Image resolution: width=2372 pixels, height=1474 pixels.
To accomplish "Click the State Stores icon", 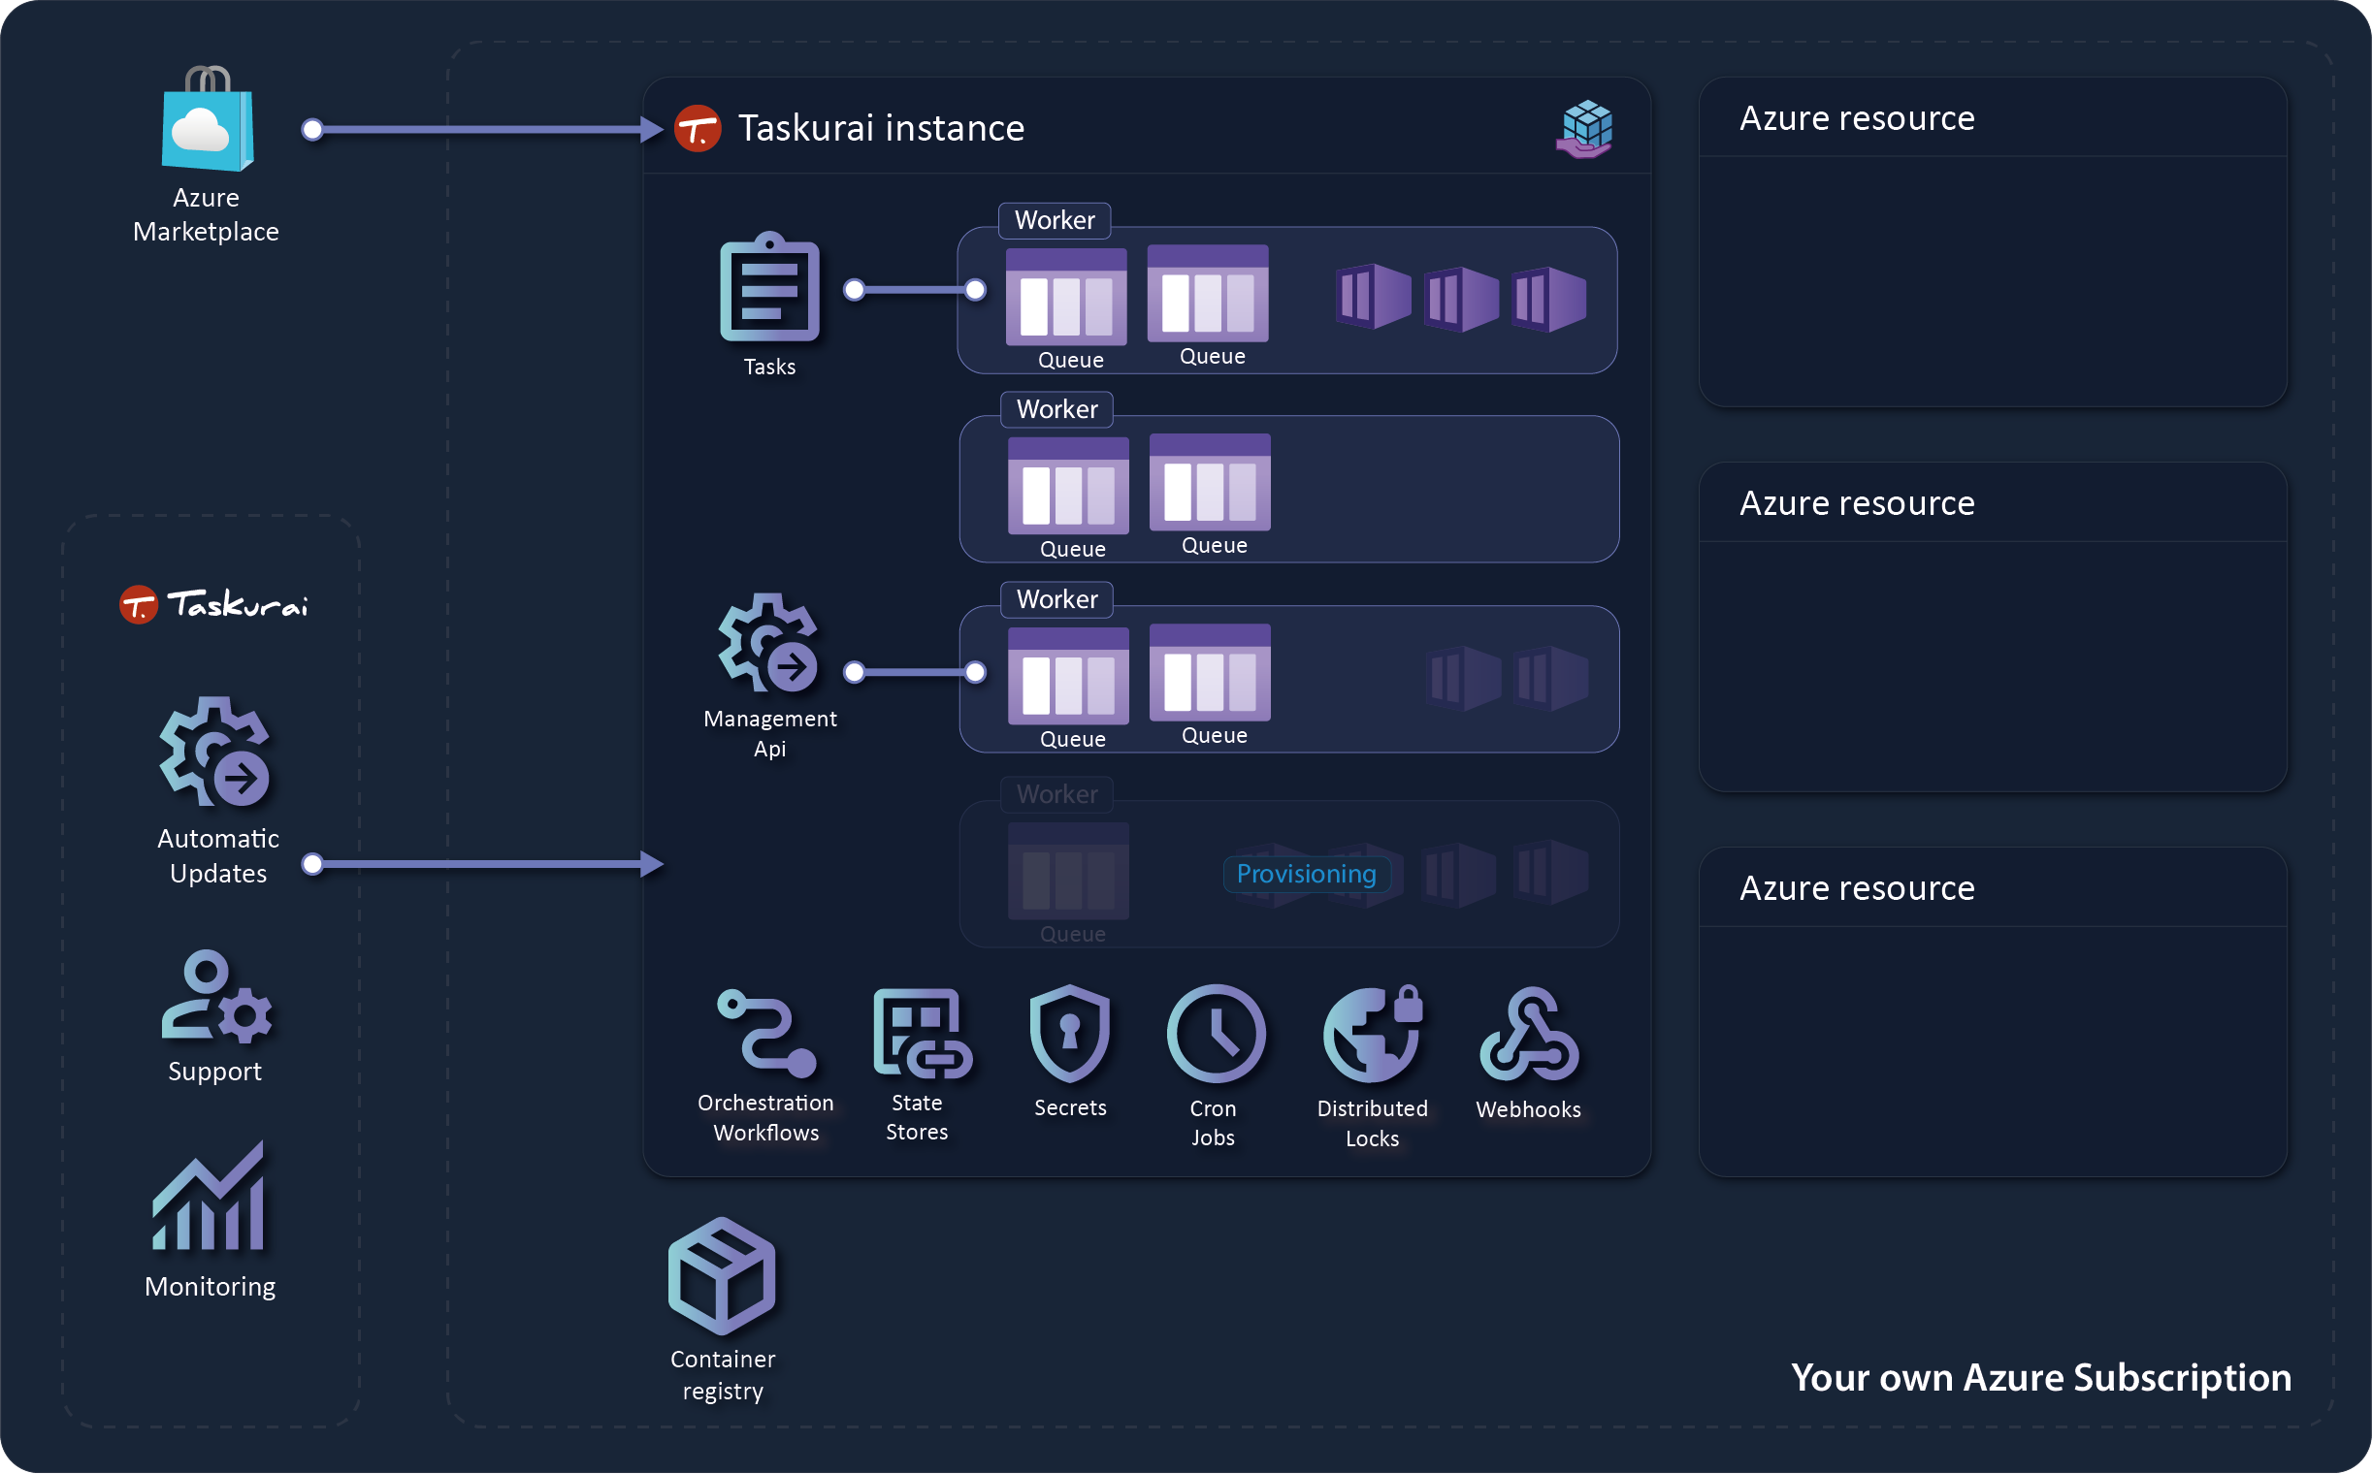I will [x=920, y=1034].
